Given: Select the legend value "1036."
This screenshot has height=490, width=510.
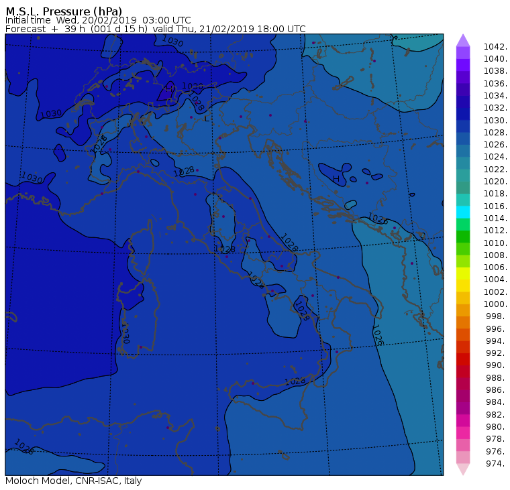Looking at the screenshot, I should pyautogui.click(x=495, y=84).
